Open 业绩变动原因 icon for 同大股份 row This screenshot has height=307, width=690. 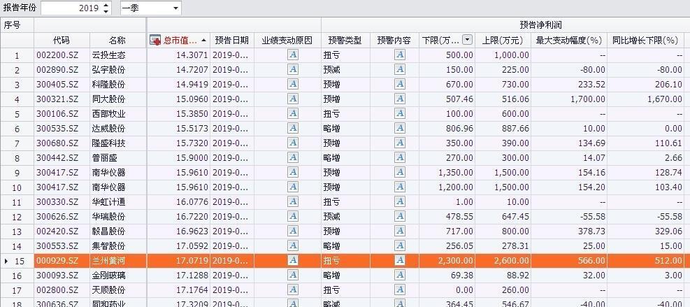click(293, 99)
